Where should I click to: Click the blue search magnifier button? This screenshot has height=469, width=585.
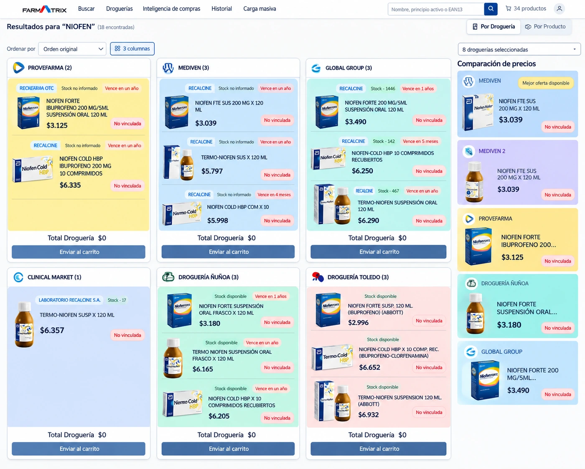coord(491,9)
